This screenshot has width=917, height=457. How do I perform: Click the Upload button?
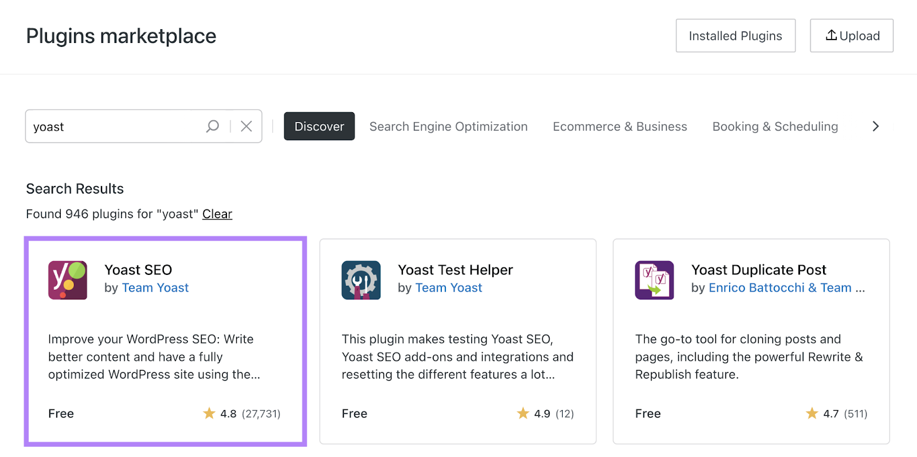pos(852,36)
